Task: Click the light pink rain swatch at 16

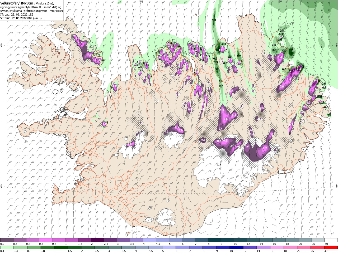Action: 276,247
